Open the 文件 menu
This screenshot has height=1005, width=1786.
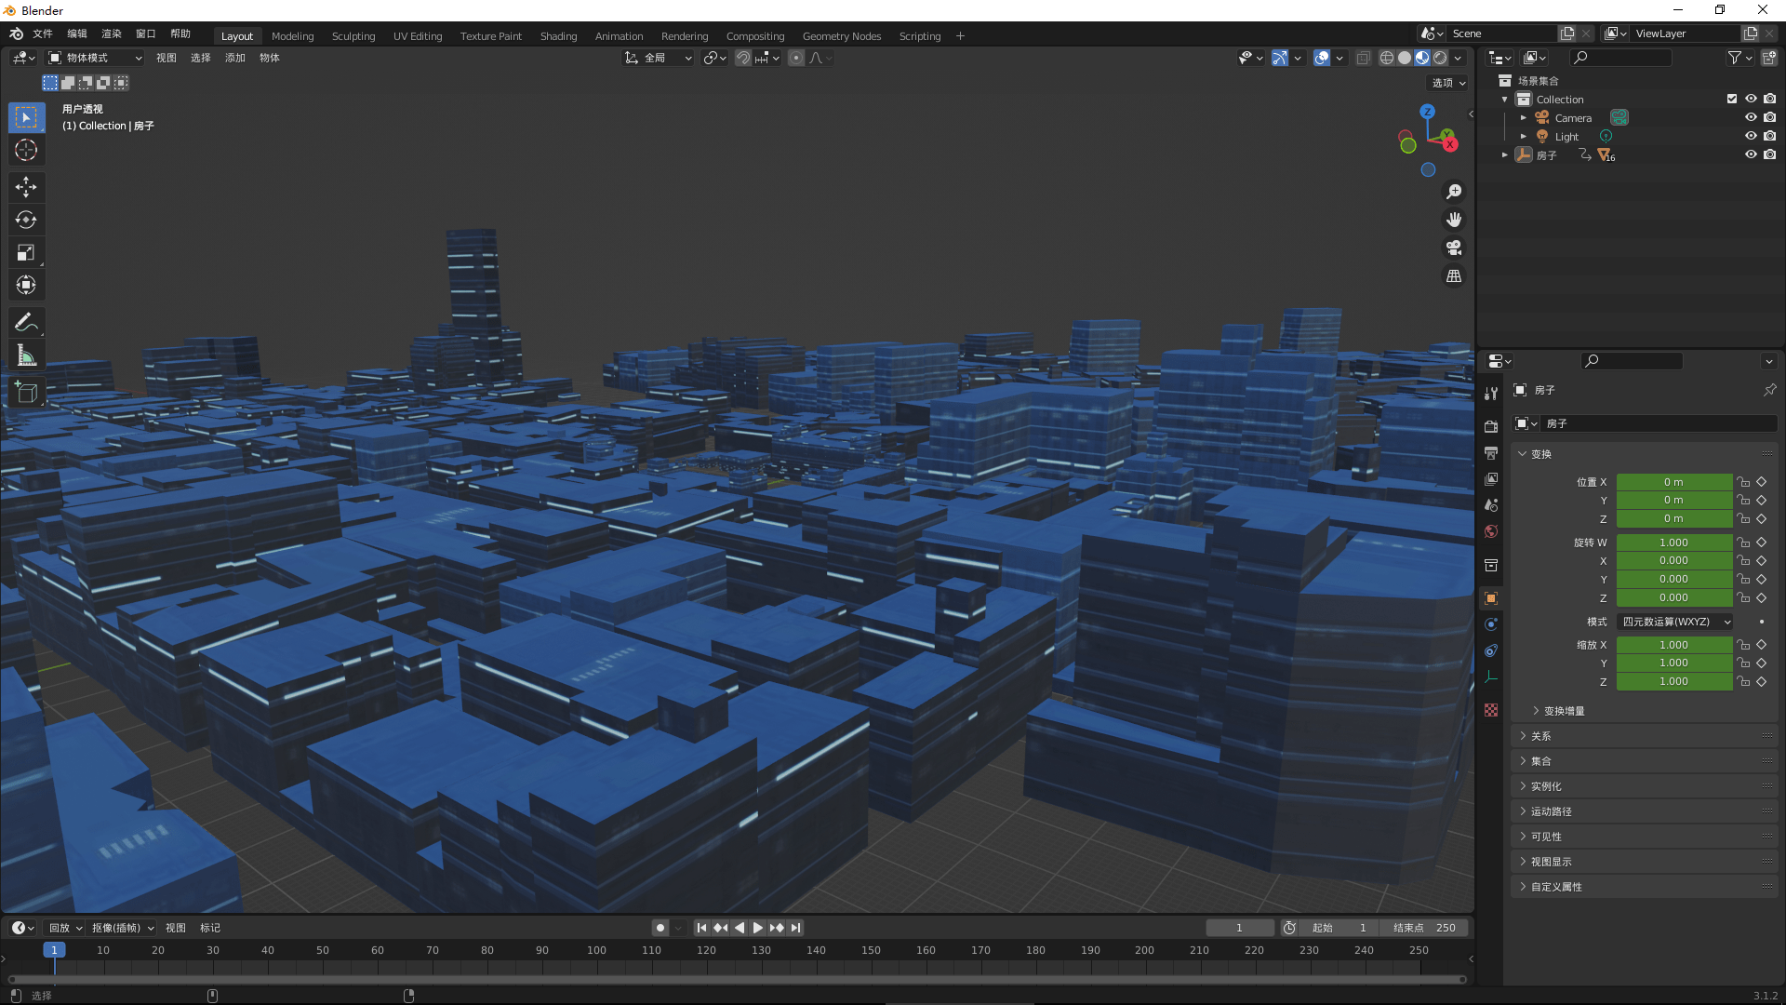click(43, 33)
